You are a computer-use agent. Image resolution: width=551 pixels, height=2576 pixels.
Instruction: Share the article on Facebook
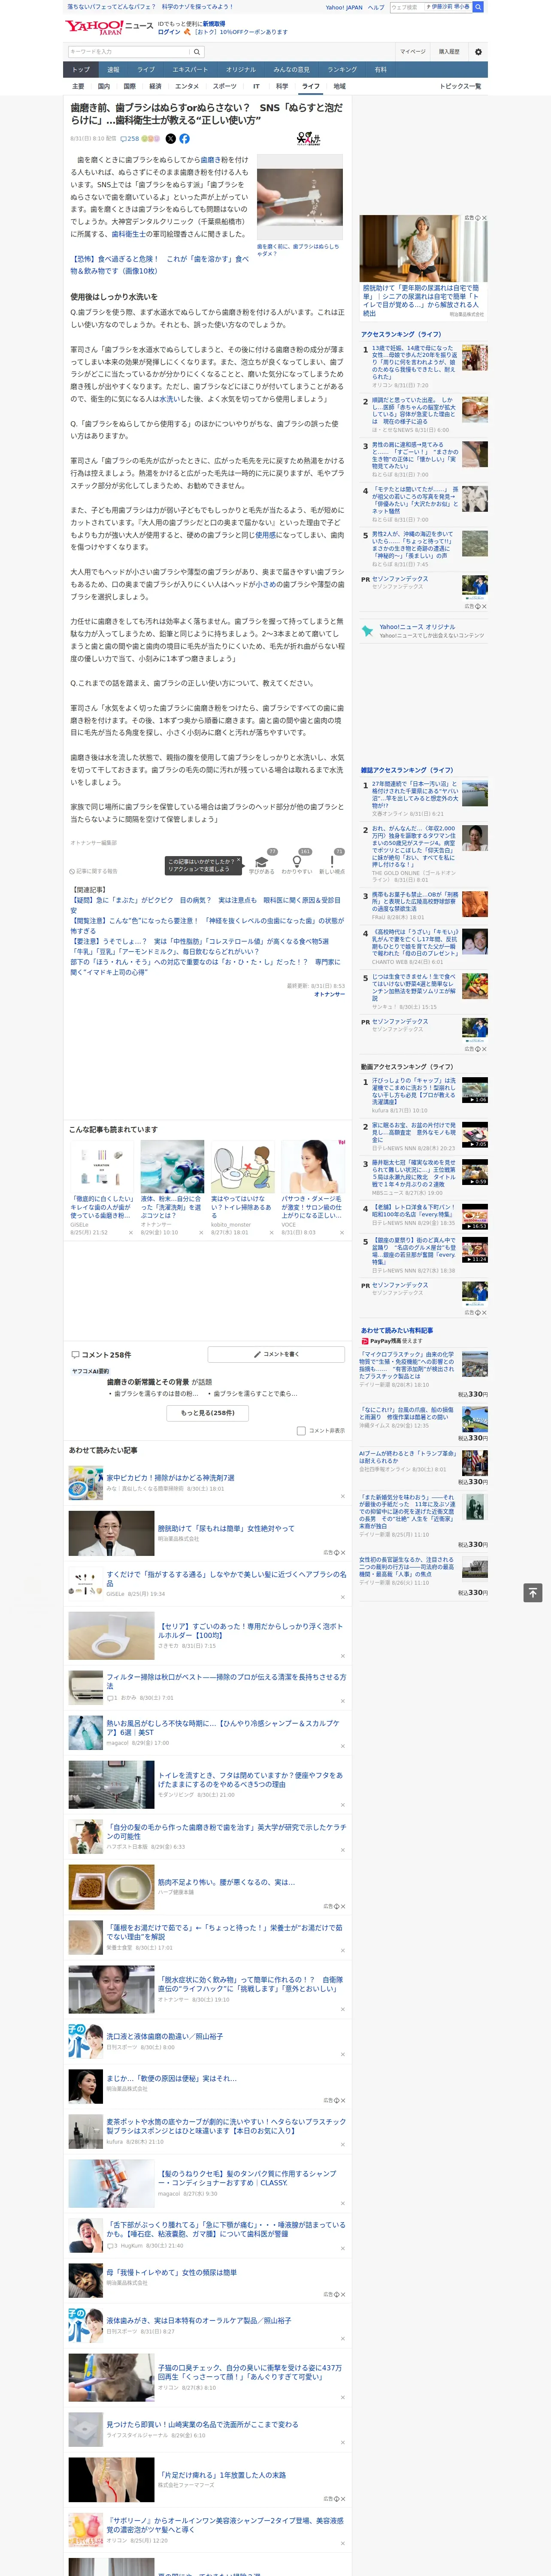pos(184,139)
